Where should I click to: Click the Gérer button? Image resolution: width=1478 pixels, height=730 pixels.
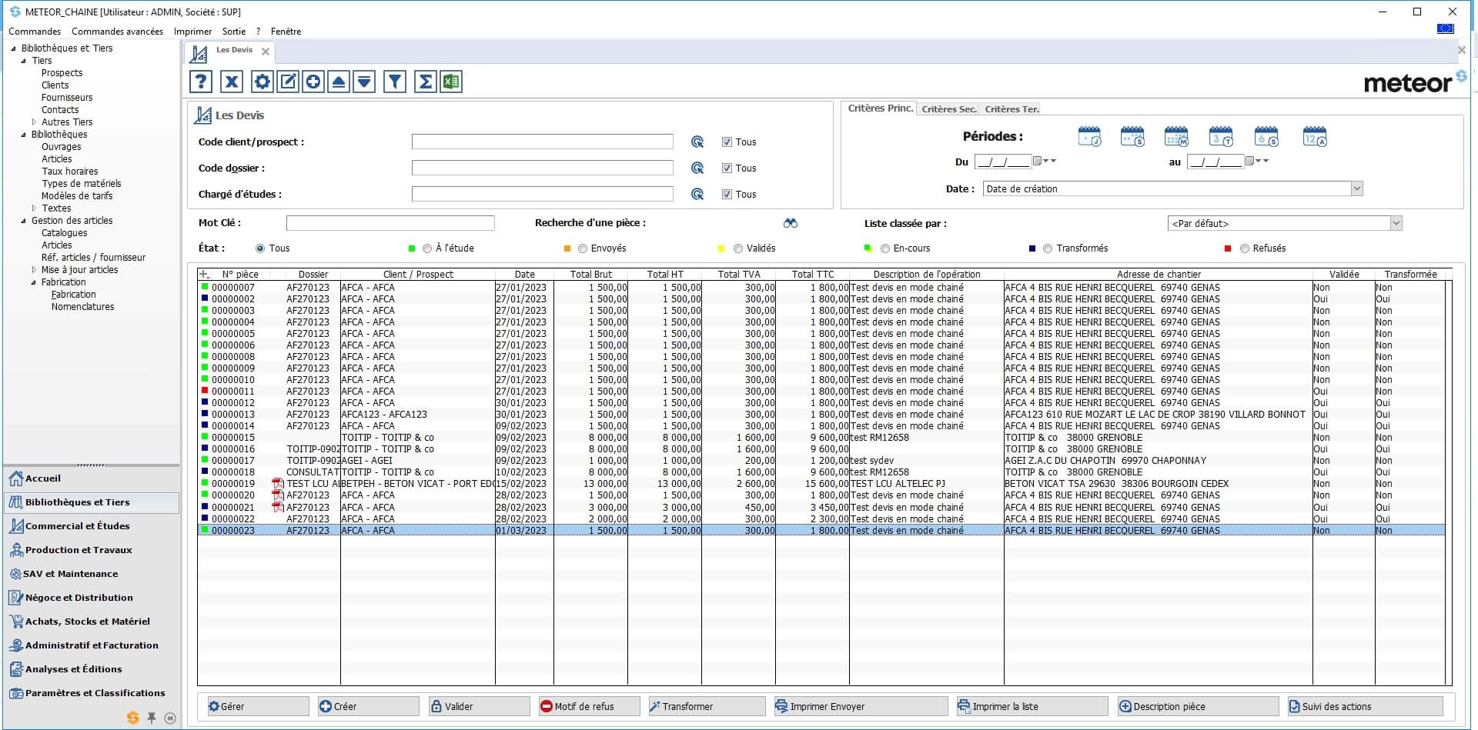click(259, 706)
